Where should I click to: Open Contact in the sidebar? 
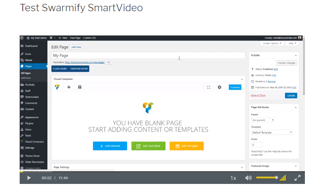(29, 109)
